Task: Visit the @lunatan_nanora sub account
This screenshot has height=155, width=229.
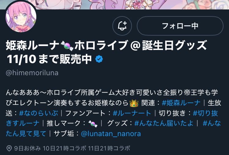Action: (111, 134)
